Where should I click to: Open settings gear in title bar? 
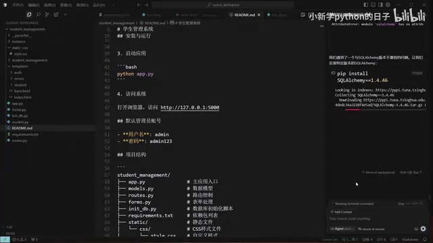pyautogui.click(x=388, y=5)
